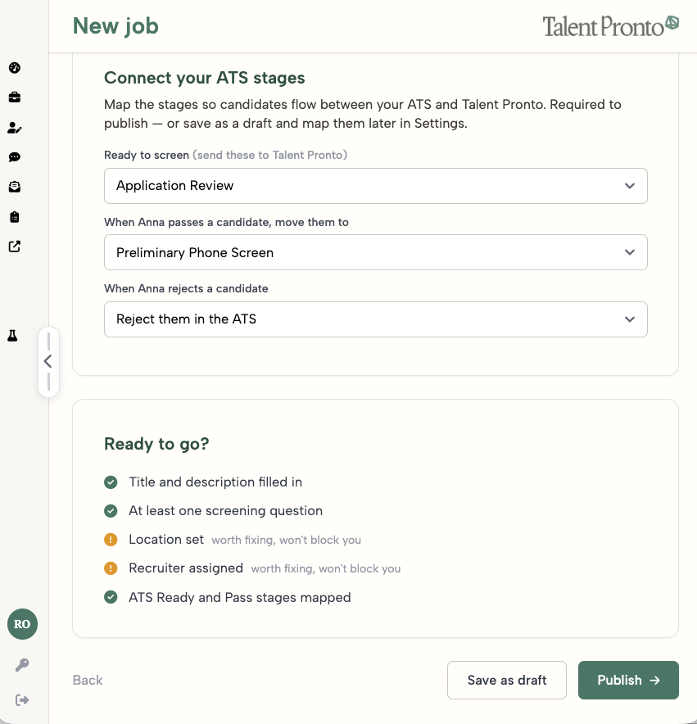
Task: Click the key icon in sidebar
Action: pos(22,665)
